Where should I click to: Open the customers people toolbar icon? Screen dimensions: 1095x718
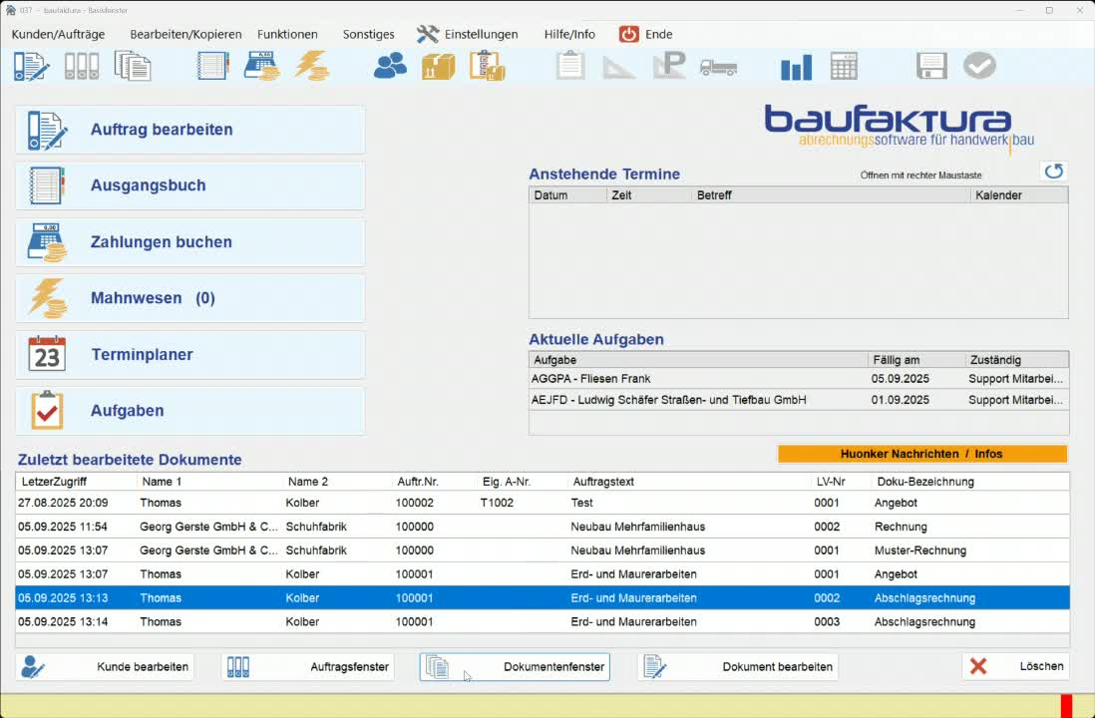pyautogui.click(x=390, y=67)
